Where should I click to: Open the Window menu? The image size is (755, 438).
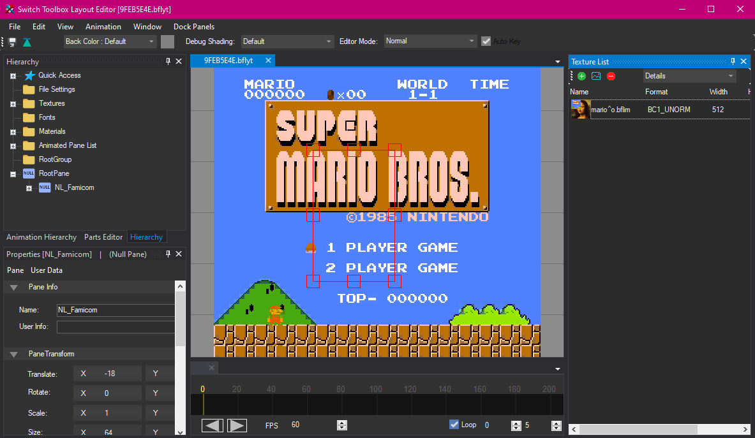(147, 26)
